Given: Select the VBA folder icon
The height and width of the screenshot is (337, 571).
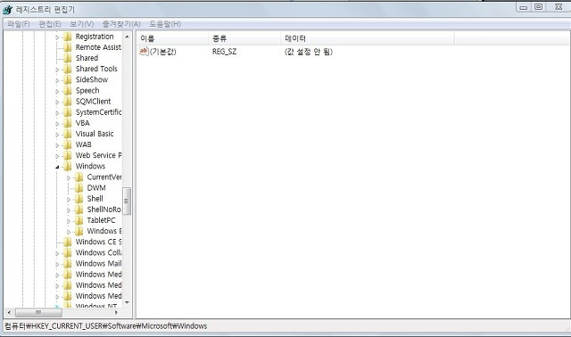Looking at the screenshot, I should pos(68,123).
